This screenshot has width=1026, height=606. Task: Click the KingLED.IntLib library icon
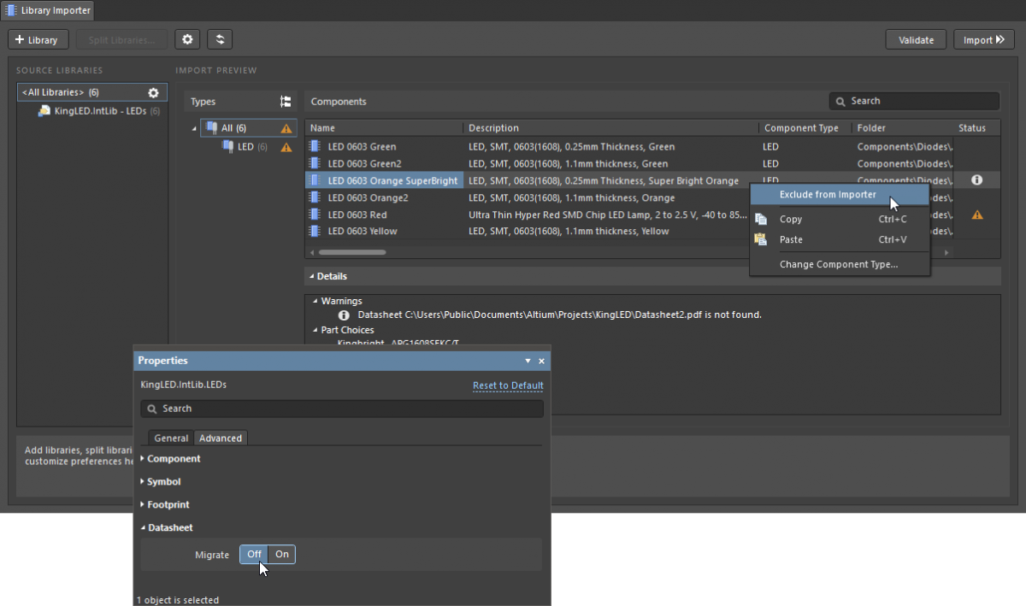44,111
